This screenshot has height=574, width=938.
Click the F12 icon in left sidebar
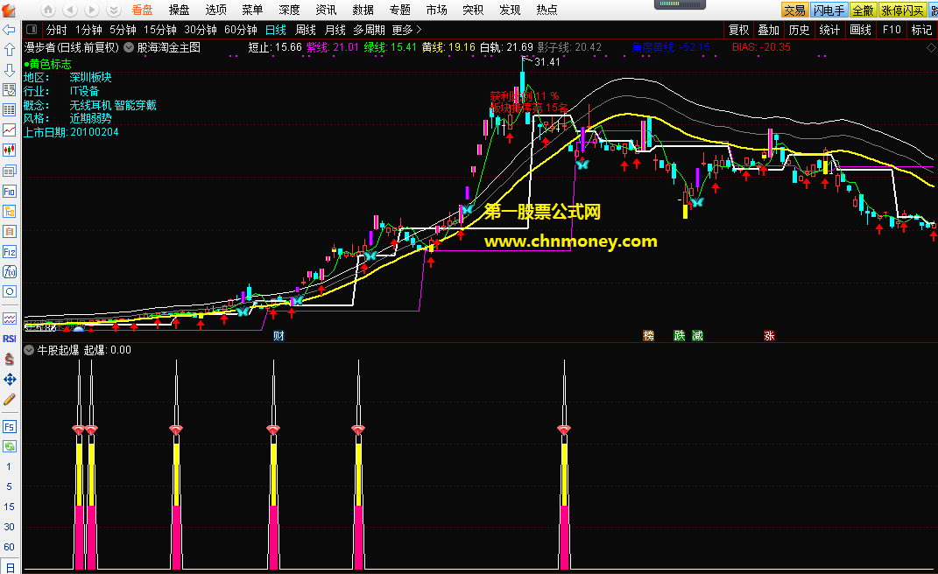9,252
